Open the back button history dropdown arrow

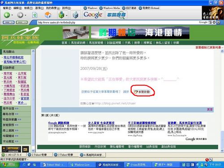(x=12, y=15)
